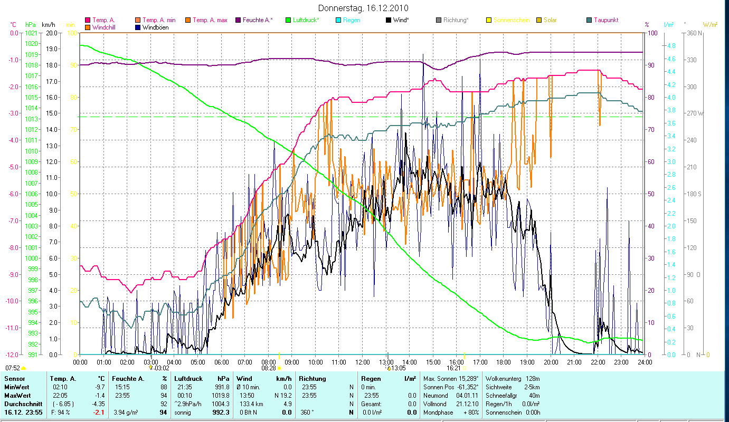The width and height of the screenshot is (729, 422).
Task: Click the yellow Sonnenschein legend square
Action: (x=489, y=21)
